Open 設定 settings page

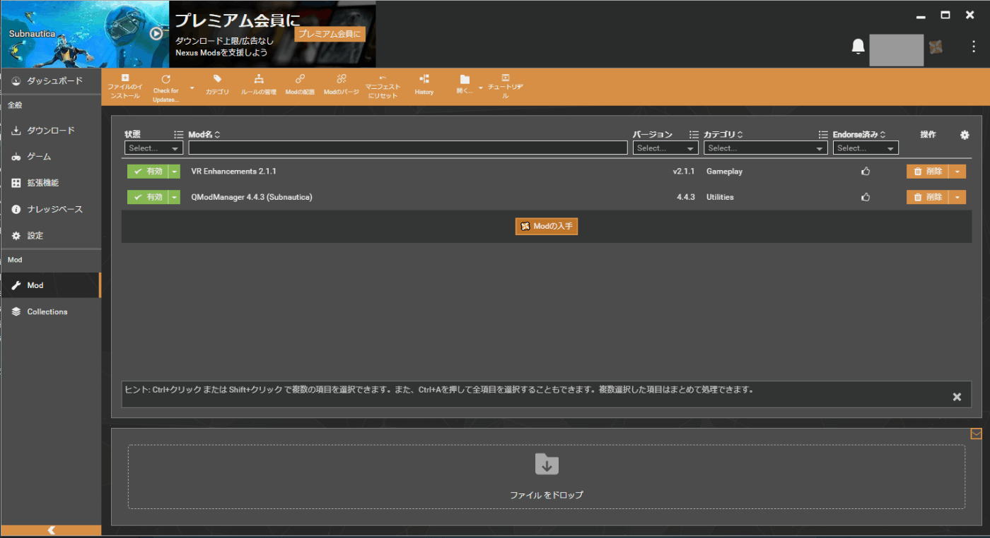coord(50,236)
